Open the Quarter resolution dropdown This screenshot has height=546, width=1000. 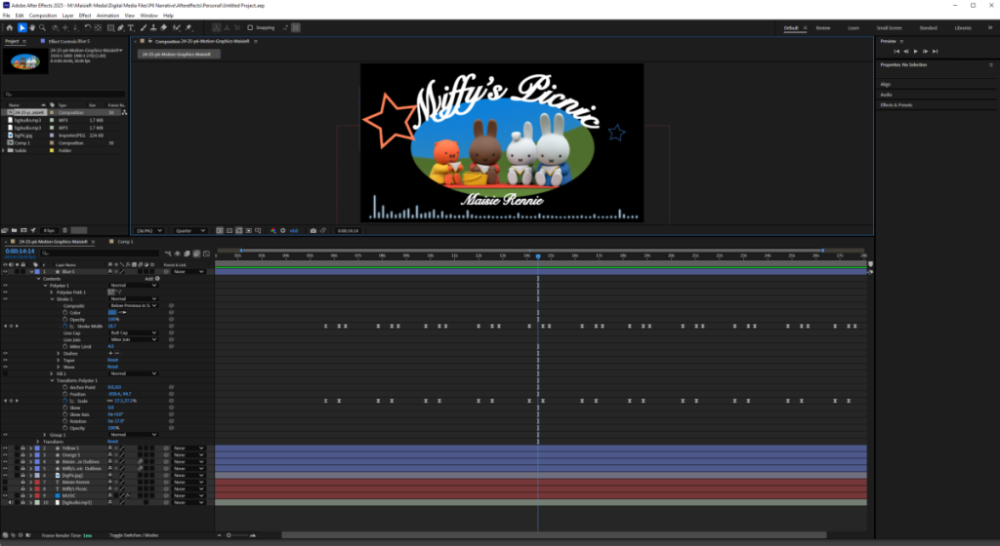189,231
